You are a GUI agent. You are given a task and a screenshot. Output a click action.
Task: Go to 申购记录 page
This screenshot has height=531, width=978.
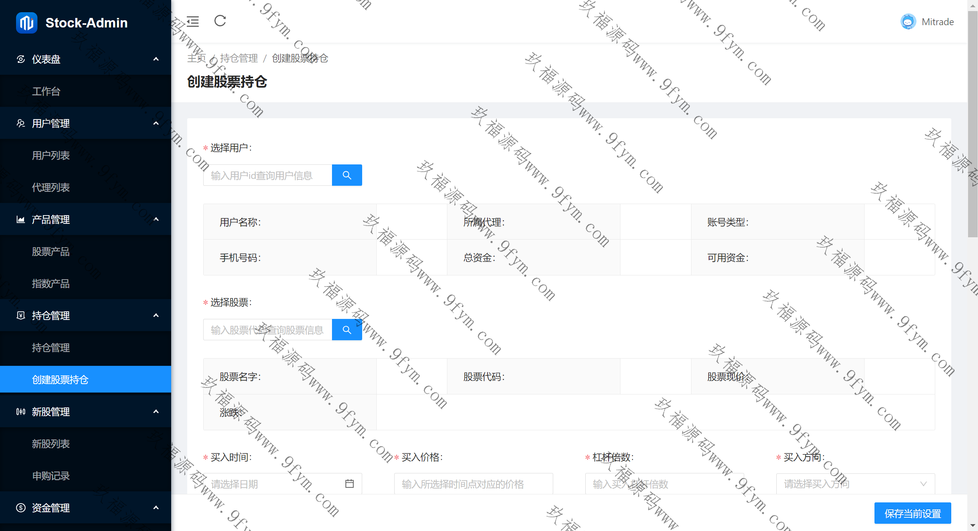click(51, 476)
